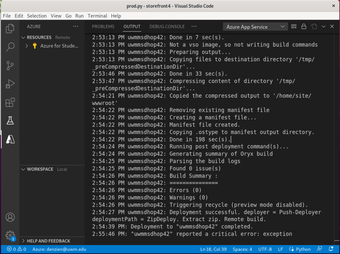The width and height of the screenshot is (340, 254).
Task: Close the output panel
Action: pos(332,27)
